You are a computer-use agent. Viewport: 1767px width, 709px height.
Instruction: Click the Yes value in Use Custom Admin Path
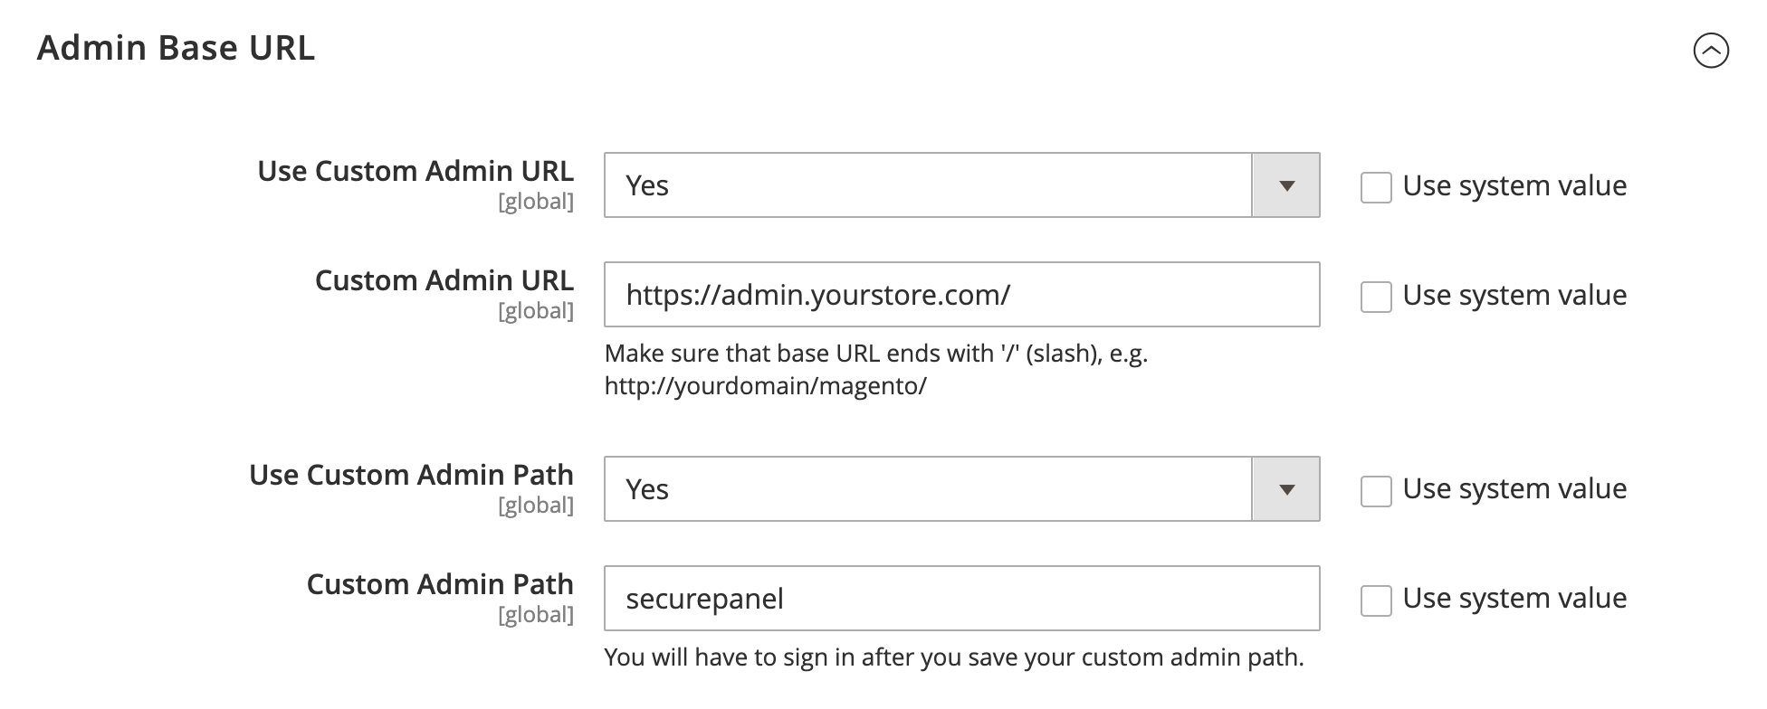coord(648,489)
